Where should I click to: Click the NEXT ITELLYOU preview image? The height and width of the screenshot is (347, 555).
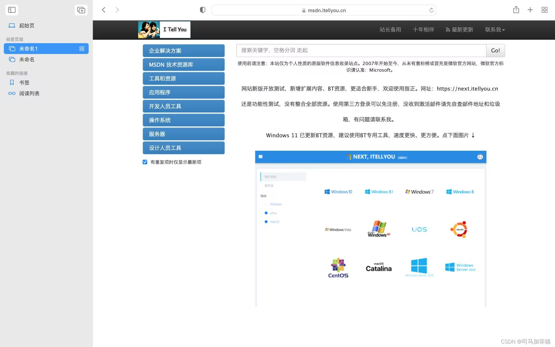[371, 228]
